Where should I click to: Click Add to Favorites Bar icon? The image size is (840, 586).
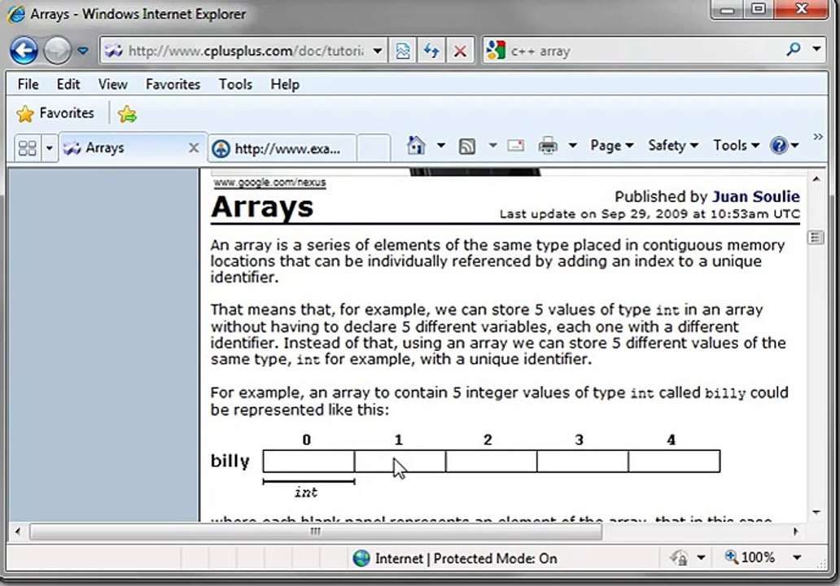pos(127,114)
